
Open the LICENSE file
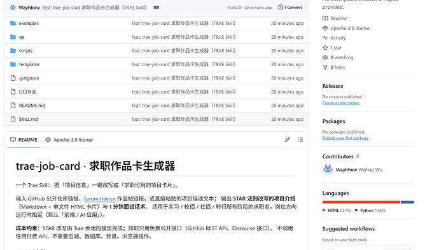click(27, 92)
